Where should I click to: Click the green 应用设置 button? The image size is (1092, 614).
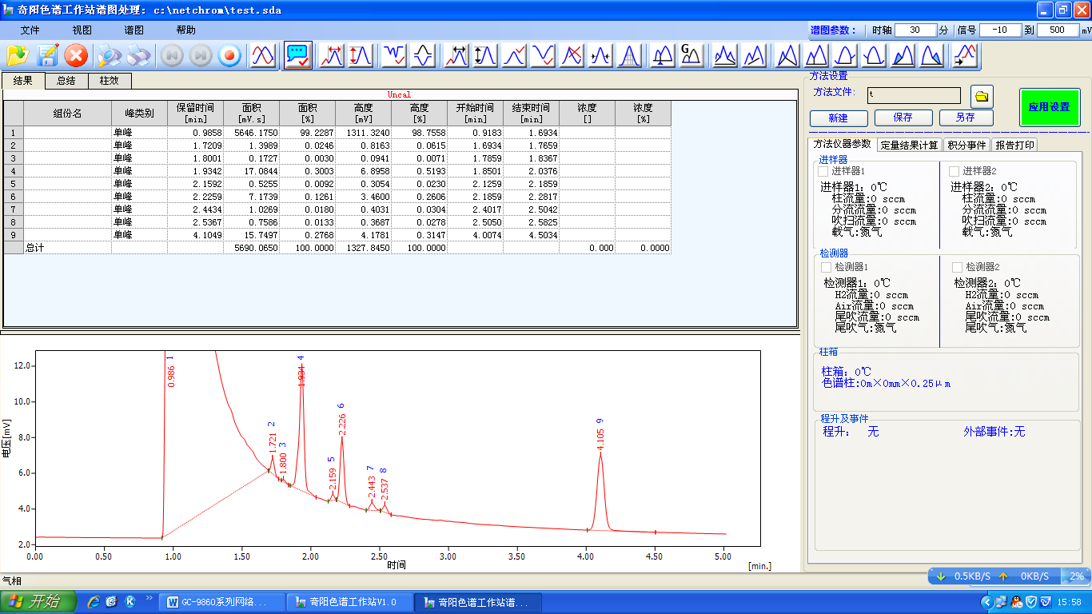[1049, 107]
